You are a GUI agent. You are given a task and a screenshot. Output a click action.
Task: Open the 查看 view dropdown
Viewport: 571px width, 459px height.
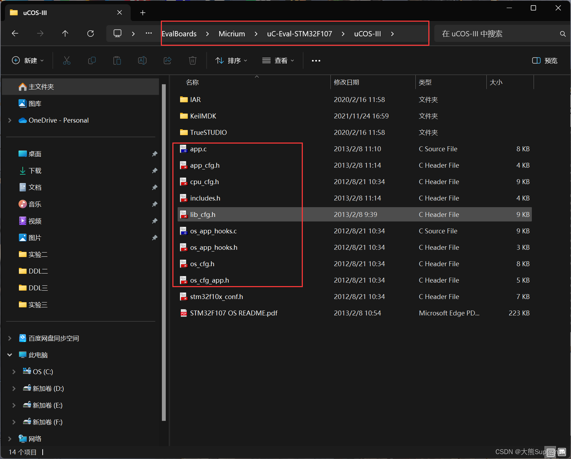pos(278,60)
